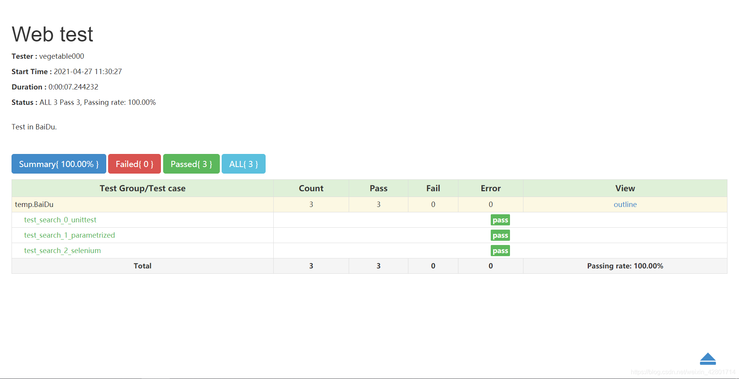This screenshot has width=739, height=379.
Task: Show failed tests with Failed{ 0 }
Action: [x=134, y=164]
